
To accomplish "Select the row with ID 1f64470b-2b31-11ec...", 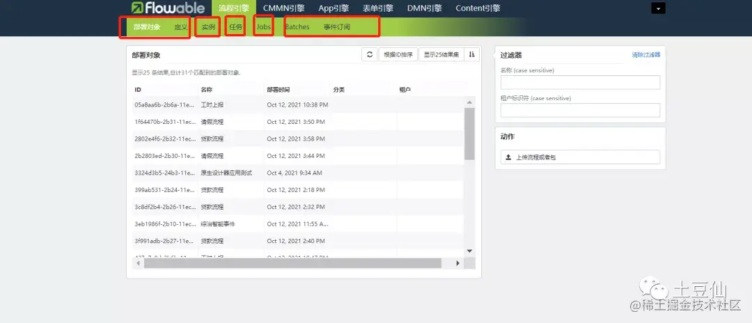I will coord(298,122).
